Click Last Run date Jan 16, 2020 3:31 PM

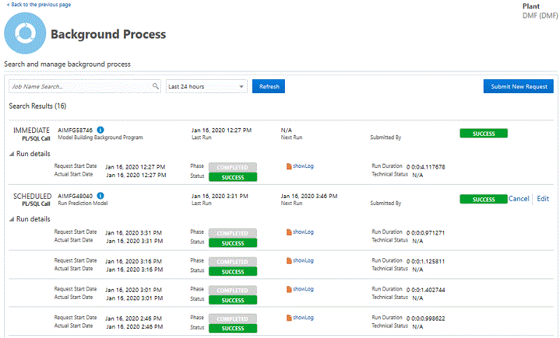220,196
